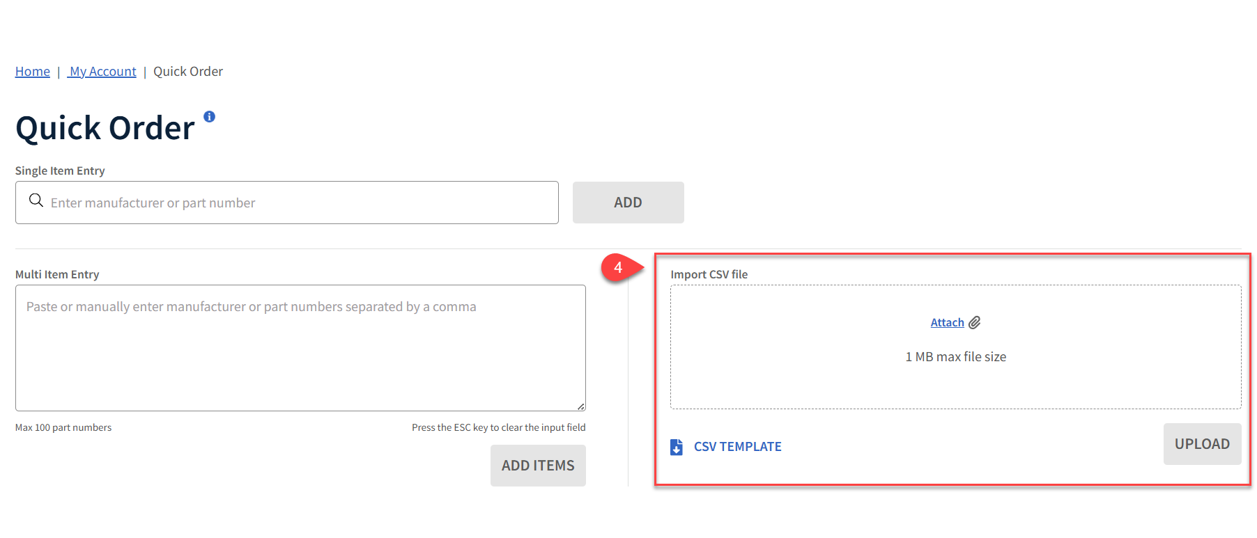The width and height of the screenshot is (1257, 538).
Task: Click the paperclip icon next to Attach
Action: pyautogui.click(x=975, y=323)
